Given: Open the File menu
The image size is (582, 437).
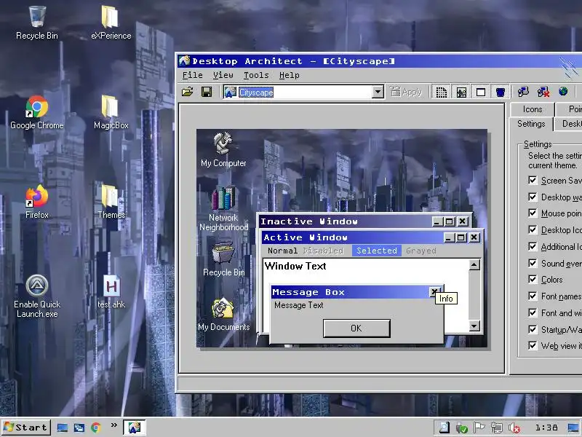Looking at the screenshot, I should point(192,75).
